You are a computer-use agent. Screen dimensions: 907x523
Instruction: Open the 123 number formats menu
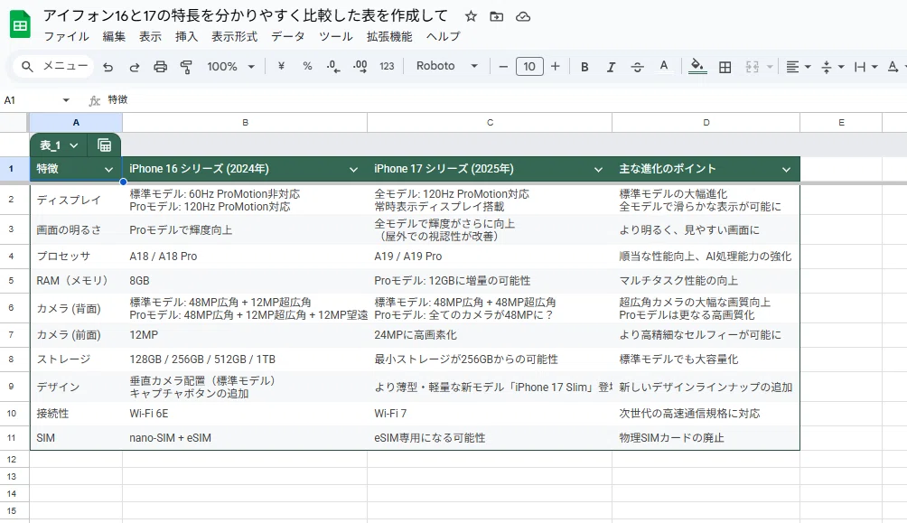click(x=387, y=66)
